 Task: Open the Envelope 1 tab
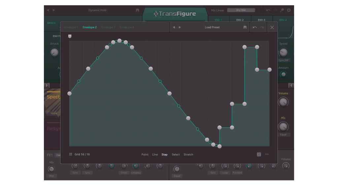71,27
